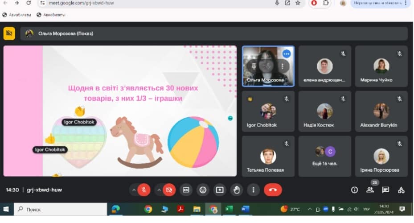Click the Windows search box 'Поиск'
This screenshot has height=223, width=414.
(60, 209)
